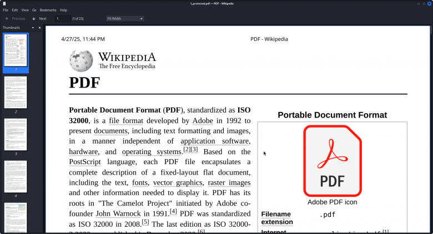The image size is (433, 234).
Task: Click the Previous page up-arrow icon
Action: click(7, 19)
